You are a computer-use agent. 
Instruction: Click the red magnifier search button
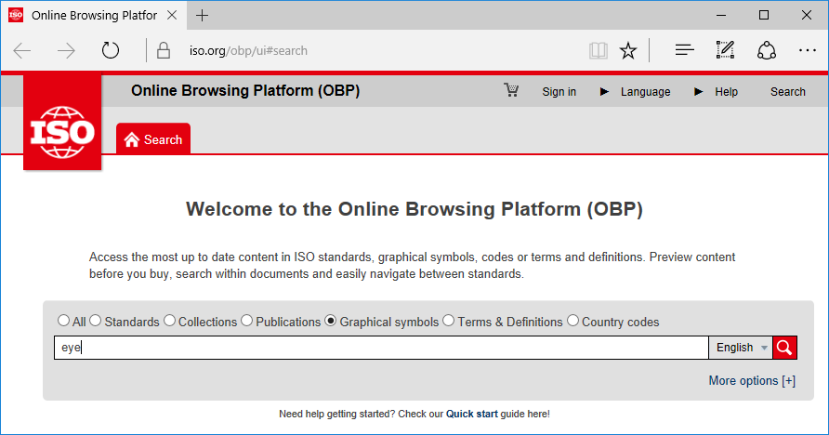(784, 348)
